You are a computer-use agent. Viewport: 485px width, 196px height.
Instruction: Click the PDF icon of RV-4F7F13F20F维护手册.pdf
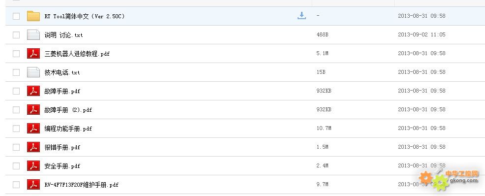click(33, 185)
